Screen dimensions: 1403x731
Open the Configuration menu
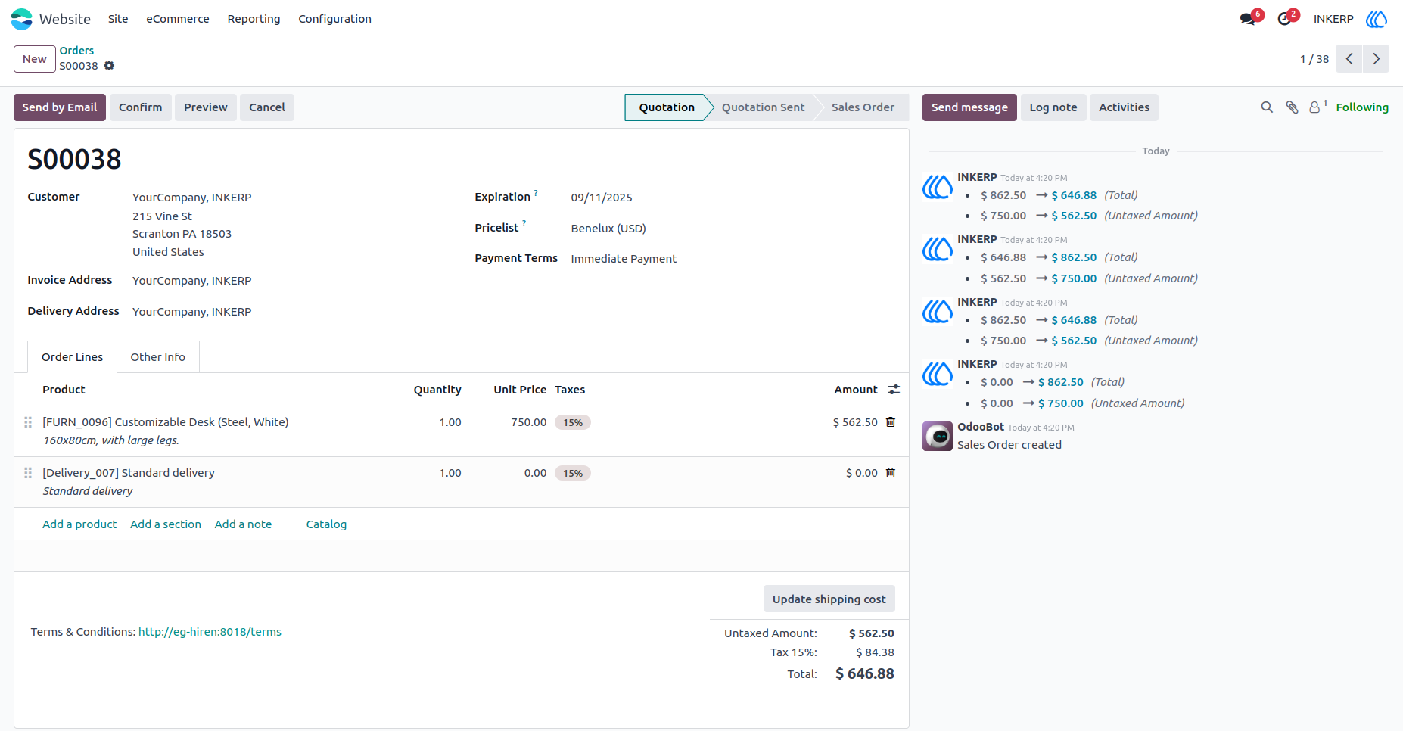(334, 19)
